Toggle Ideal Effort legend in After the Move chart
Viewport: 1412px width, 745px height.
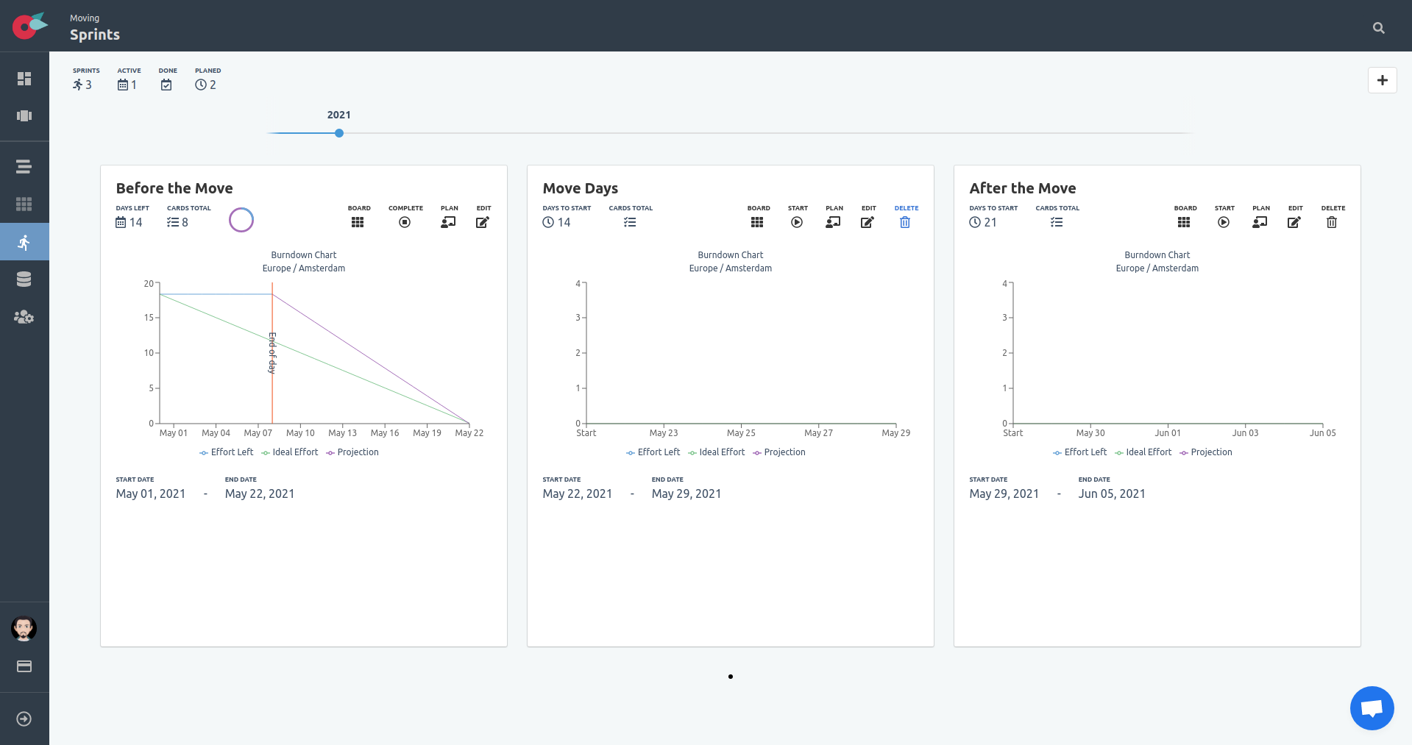click(x=1143, y=452)
